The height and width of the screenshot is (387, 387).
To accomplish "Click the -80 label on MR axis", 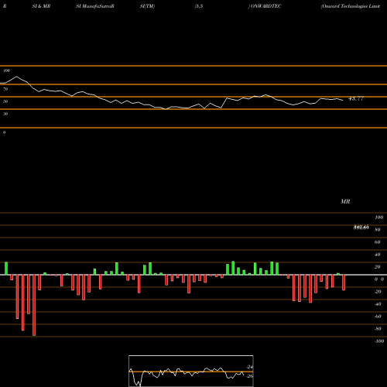I will (378, 329).
